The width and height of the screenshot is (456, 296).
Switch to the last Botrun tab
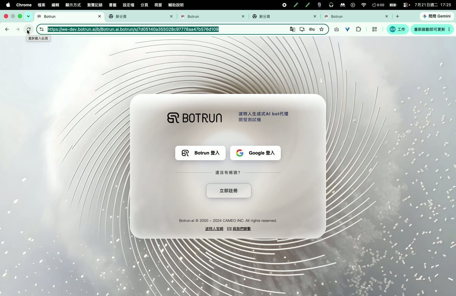(356, 16)
